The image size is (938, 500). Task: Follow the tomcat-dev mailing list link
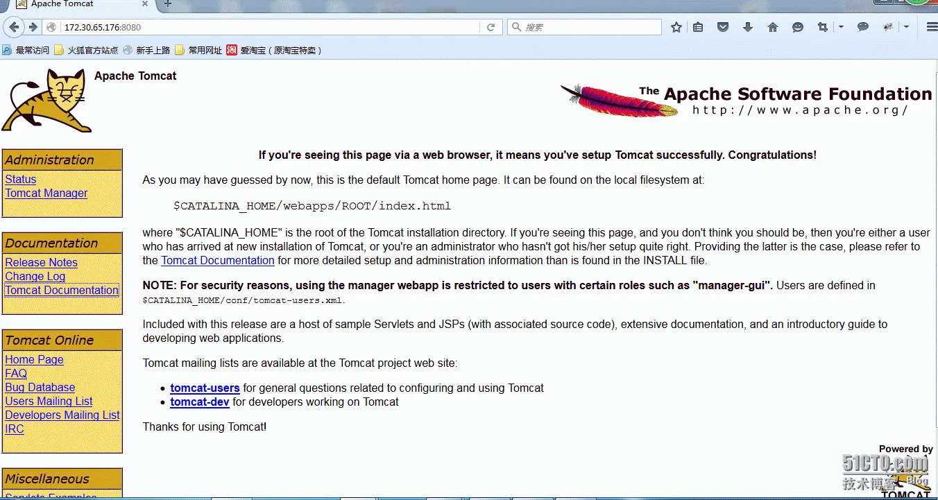pos(200,402)
